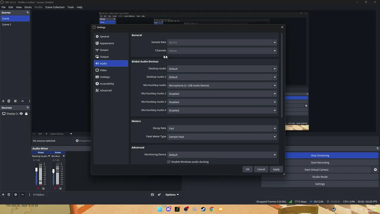The image size is (380, 214).
Task: Add a new scene with the plus icon
Action: (3, 101)
